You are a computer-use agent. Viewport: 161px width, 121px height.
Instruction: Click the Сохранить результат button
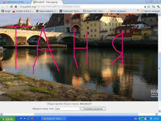[x=93, y=109]
